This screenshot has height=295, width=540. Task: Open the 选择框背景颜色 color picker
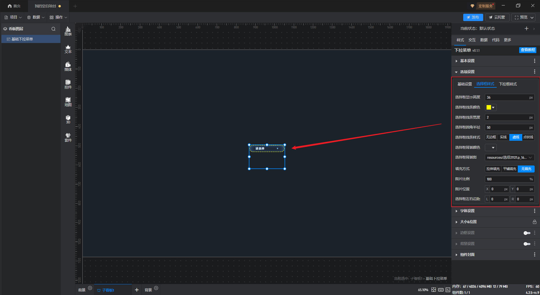(491, 147)
